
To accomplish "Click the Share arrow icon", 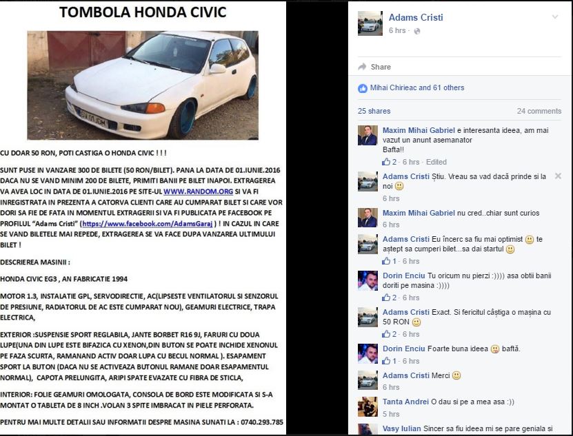I will pyautogui.click(x=362, y=67).
